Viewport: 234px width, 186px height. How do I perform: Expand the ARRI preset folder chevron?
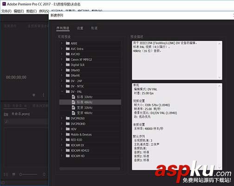[x=62, y=43]
